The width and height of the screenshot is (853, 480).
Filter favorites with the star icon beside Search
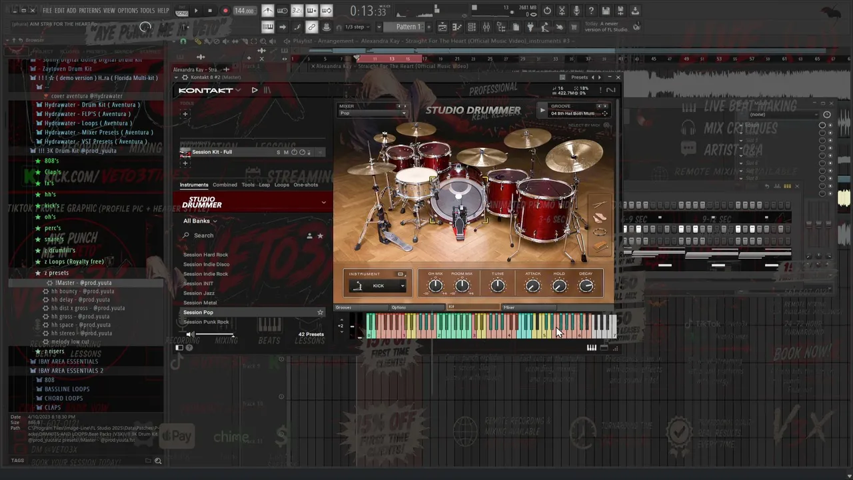click(320, 235)
